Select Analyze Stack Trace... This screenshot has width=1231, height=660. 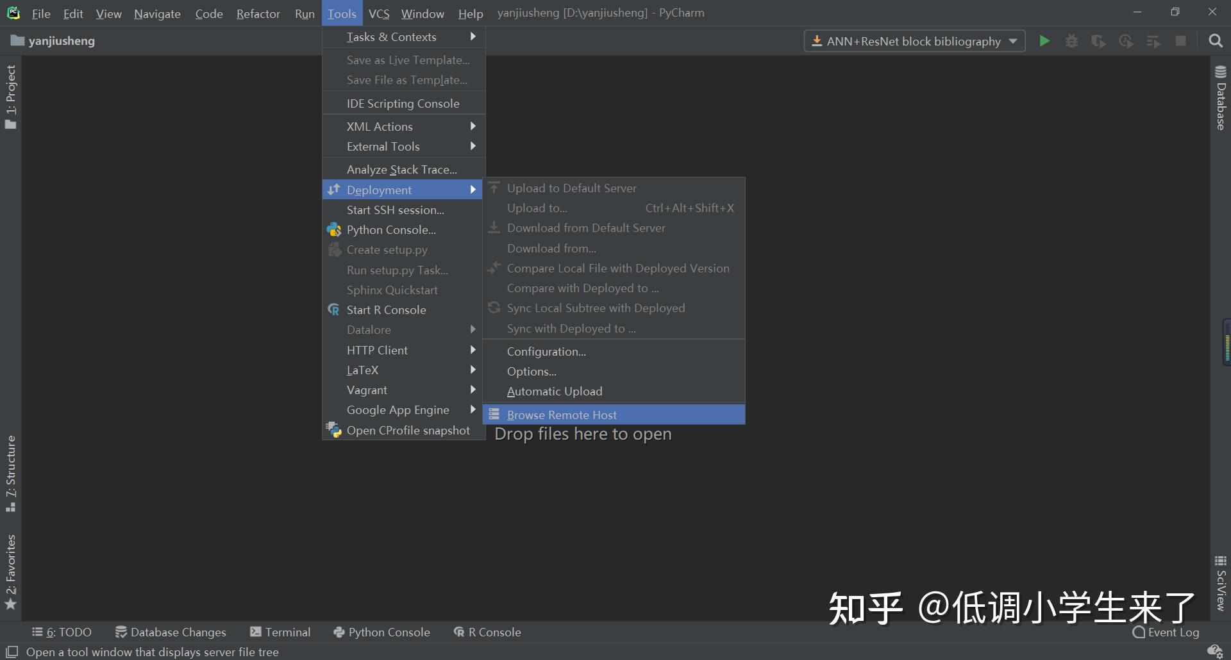pyautogui.click(x=403, y=169)
